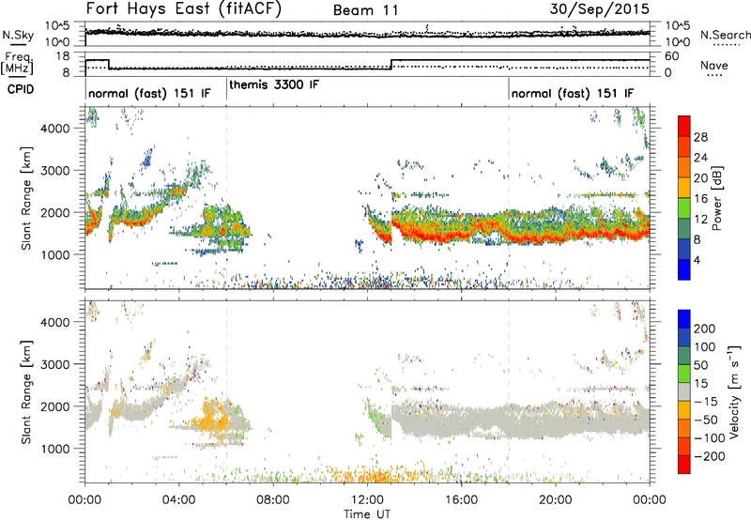The height and width of the screenshot is (520, 751).
Task: Click the '20:00' time tick label
Action: coord(556,500)
